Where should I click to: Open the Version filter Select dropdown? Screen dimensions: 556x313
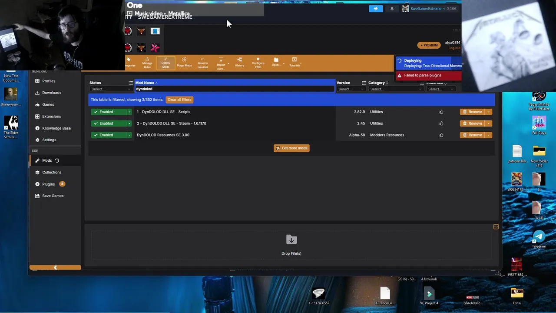point(351,89)
